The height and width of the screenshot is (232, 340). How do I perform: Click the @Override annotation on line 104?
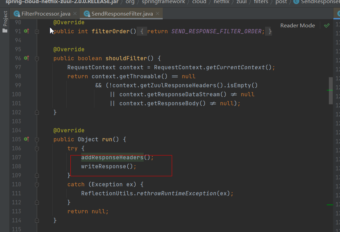(x=69, y=130)
